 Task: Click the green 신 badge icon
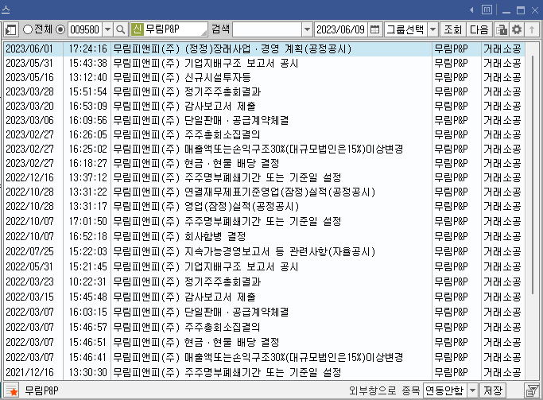(137, 29)
